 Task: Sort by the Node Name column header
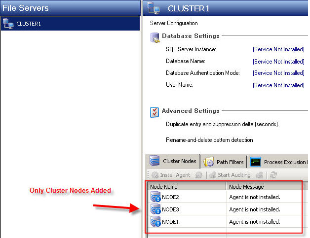tap(187, 187)
